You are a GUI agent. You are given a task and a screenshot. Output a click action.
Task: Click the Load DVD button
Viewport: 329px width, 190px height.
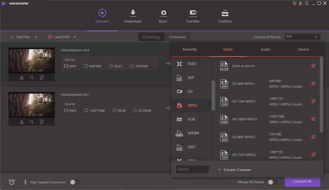pyautogui.click(x=59, y=37)
